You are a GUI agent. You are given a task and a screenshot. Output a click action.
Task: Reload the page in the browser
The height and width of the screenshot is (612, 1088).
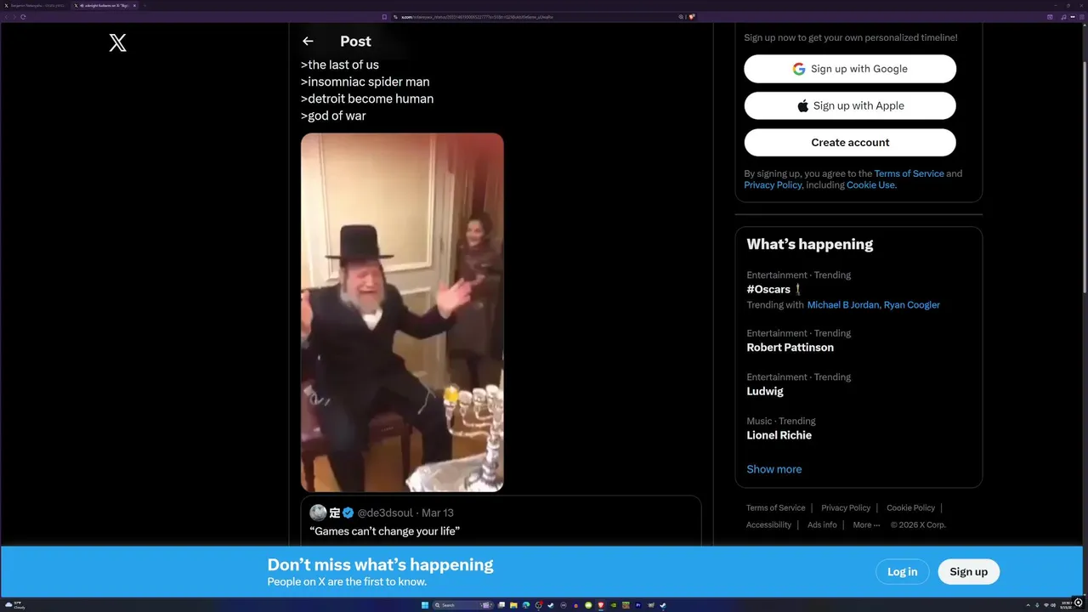[x=23, y=16]
